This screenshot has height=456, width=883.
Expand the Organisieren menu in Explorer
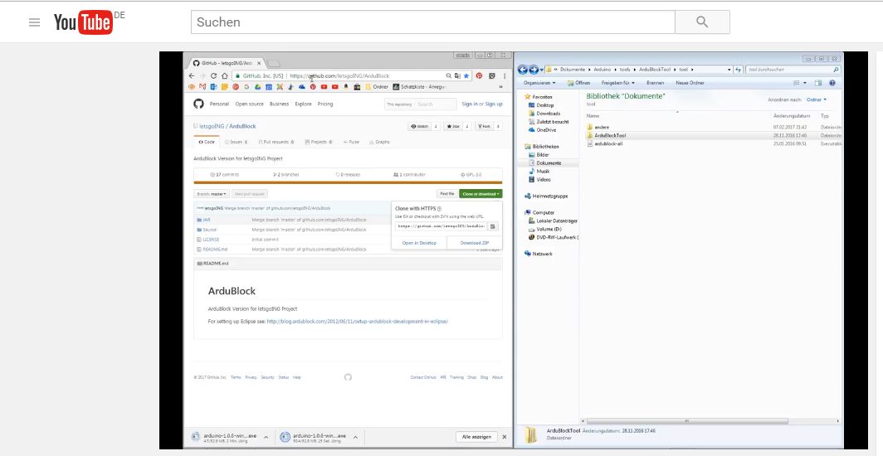[x=540, y=83]
